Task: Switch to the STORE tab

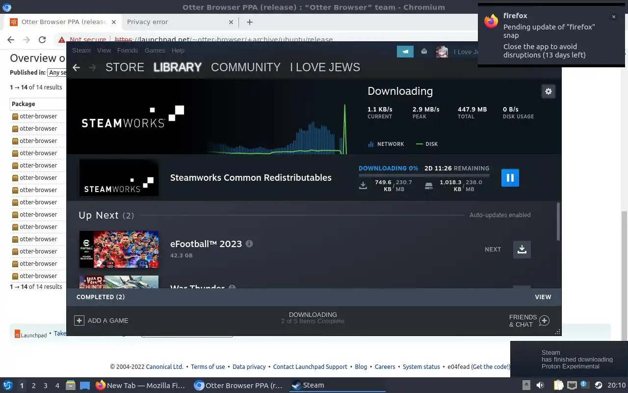Action: (x=125, y=68)
